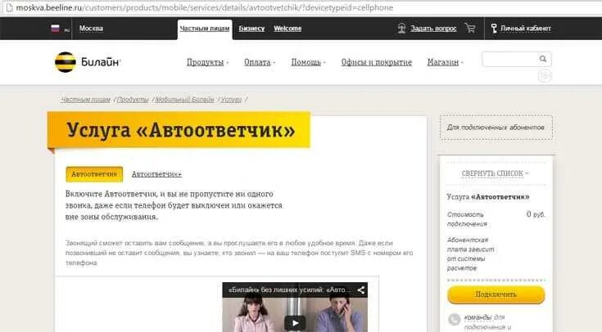Click breadcrumb Услуги
602x332 pixels.
tap(231, 100)
